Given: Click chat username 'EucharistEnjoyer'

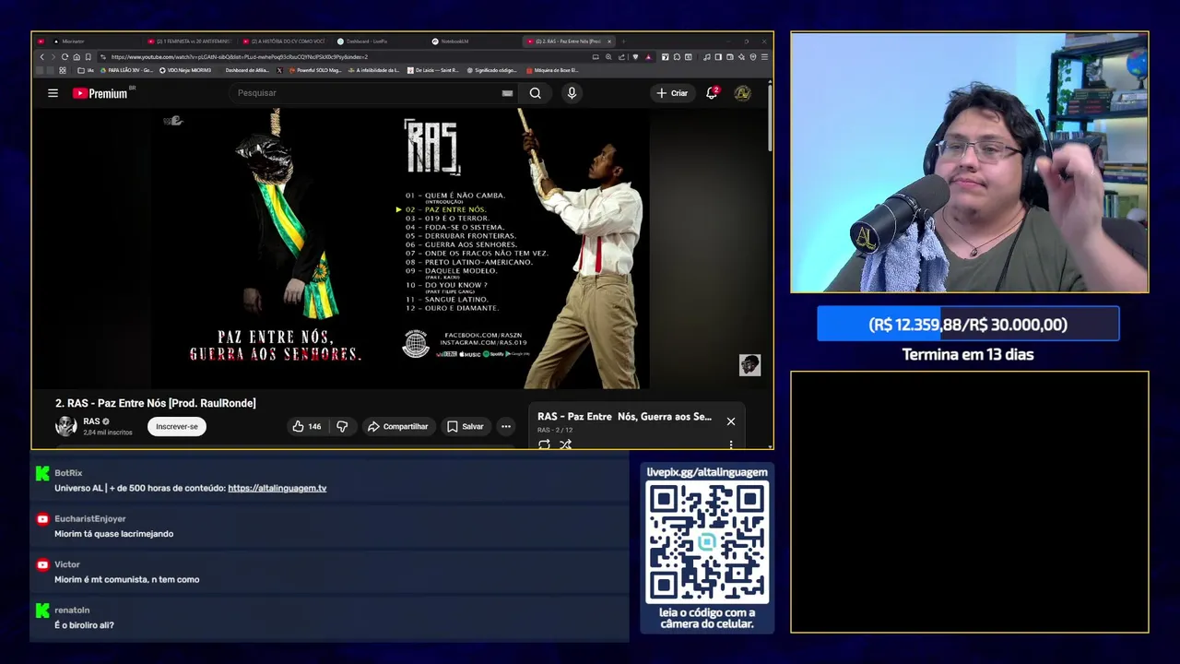Looking at the screenshot, I should (x=90, y=518).
